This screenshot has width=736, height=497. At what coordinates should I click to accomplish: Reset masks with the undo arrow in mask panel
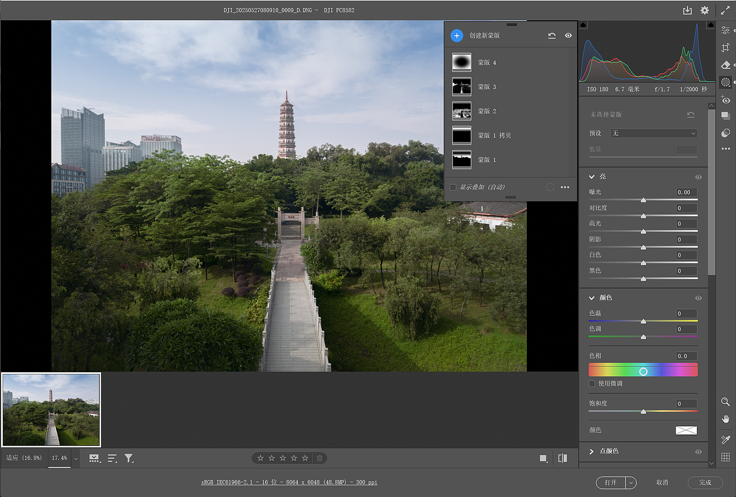(x=552, y=36)
